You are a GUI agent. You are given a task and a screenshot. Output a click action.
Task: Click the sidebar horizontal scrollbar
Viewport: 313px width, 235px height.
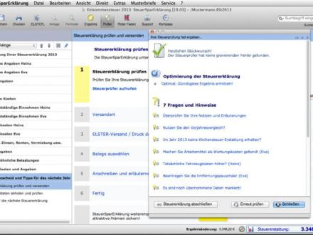(x=35, y=222)
